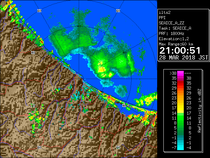
Task: Pick the cyan swatch at bottom of reflectivity scale
Action: pos(180,147)
